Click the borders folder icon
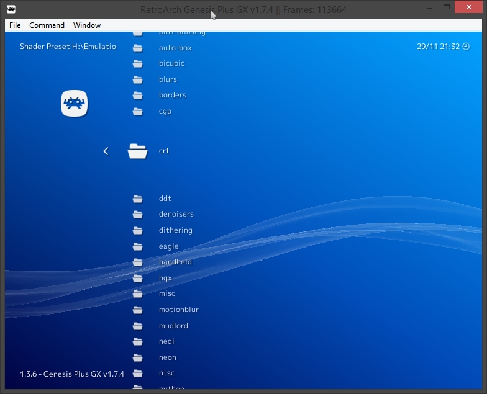This screenshot has width=487, height=394. click(138, 96)
